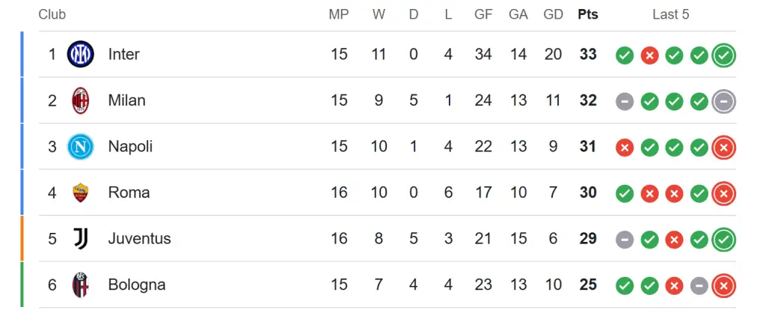The width and height of the screenshot is (766, 313).
Task: Click the Bologna club crest icon
Action: [x=80, y=285]
